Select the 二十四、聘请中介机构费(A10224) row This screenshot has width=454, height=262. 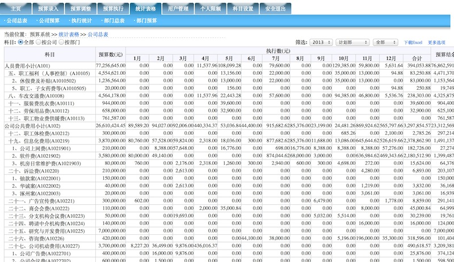coord(47,224)
